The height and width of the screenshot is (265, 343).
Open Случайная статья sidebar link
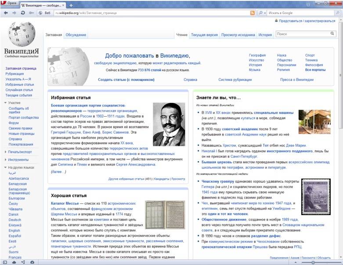[x=19, y=90]
